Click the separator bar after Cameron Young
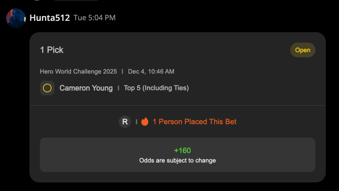Viewport: 339px width, 191px height. pyautogui.click(x=118, y=88)
